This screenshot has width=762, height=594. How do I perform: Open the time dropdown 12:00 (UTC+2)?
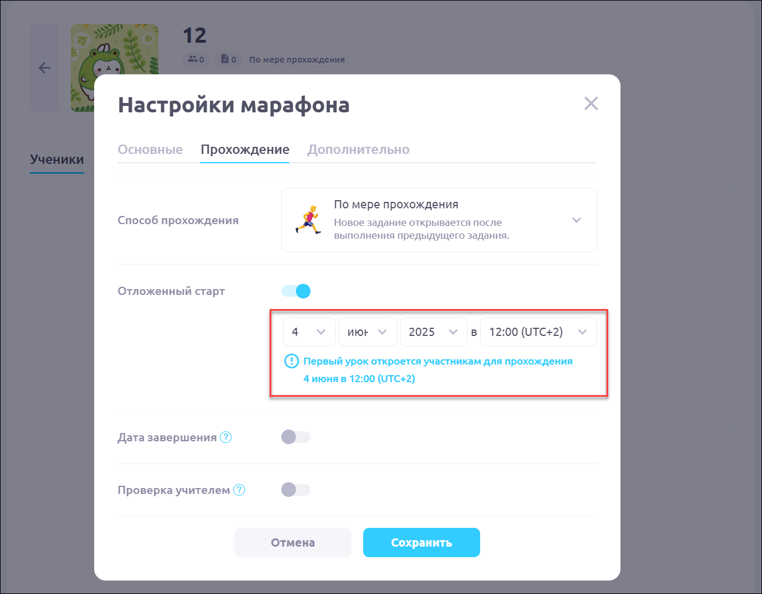tap(539, 332)
